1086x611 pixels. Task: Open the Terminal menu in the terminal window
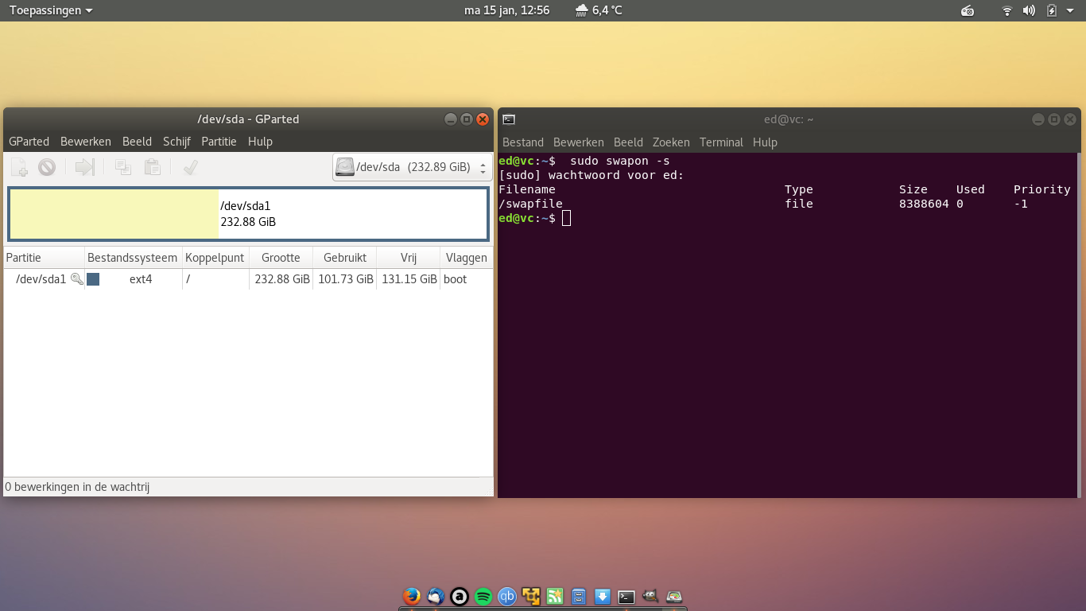(x=721, y=142)
